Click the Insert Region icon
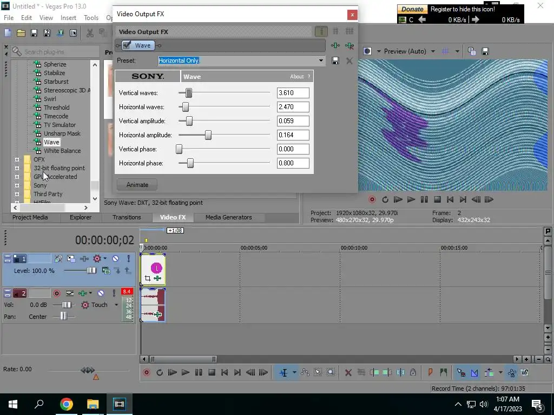The width and height of the screenshot is (554, 415). [x=444, y=372]
